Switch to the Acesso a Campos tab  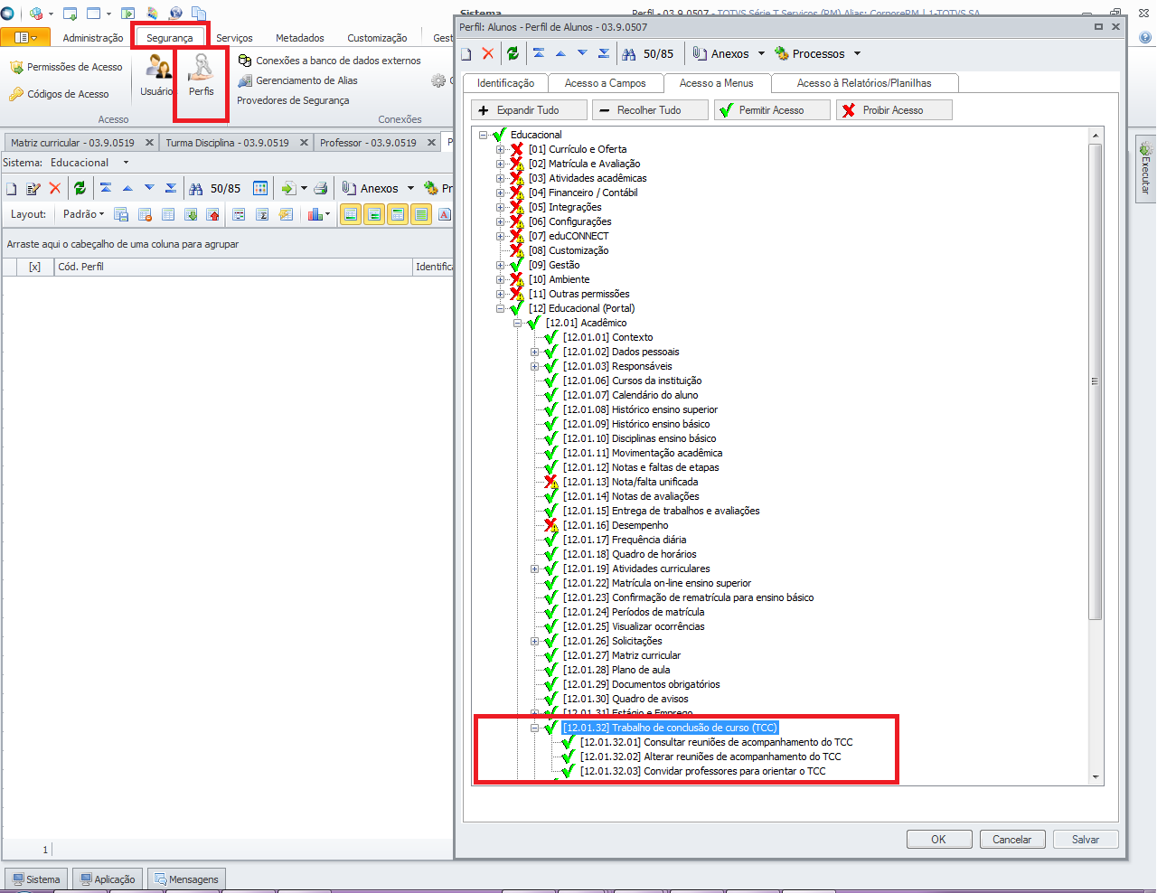[606, 83]
